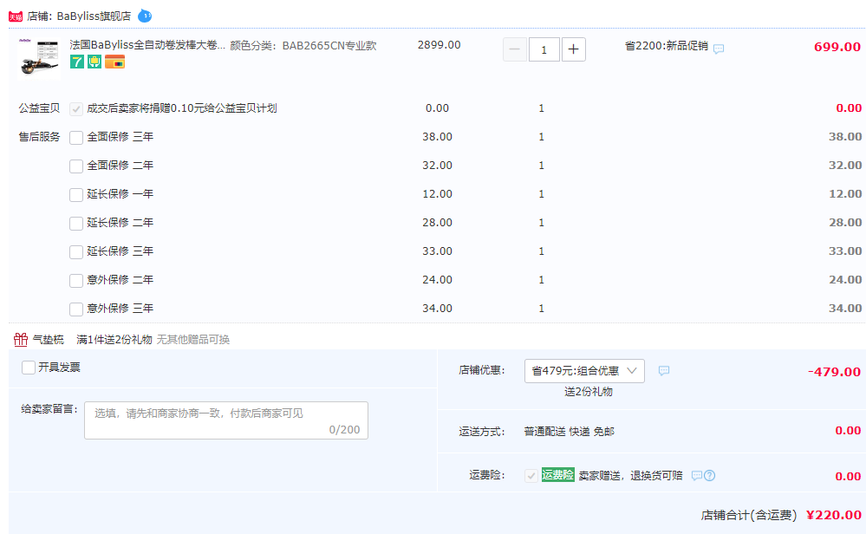
Task: Open the blue Wangwang chat icon
Action: pos(145,16)
